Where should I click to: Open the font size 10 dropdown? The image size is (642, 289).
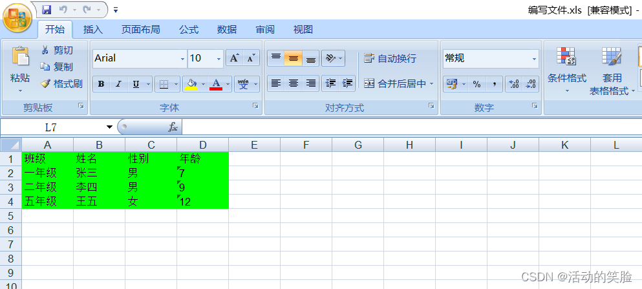(219, 59)
